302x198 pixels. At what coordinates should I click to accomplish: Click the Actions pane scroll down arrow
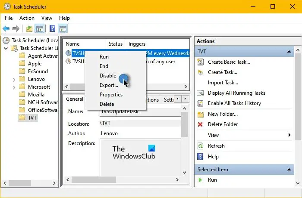tap(298, 183)
